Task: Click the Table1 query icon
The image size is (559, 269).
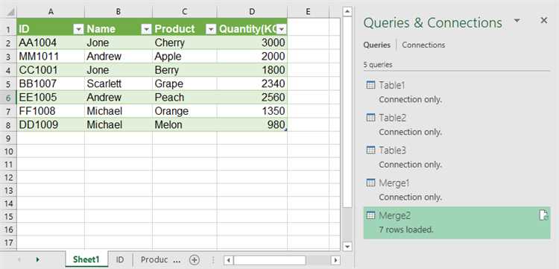Action: (370, 86)
